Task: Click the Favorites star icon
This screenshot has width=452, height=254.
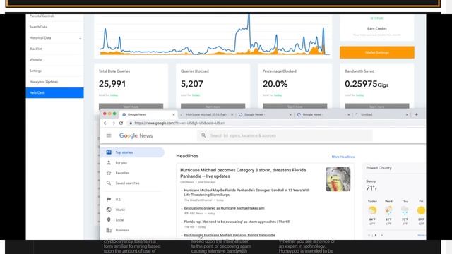Action: click(x=109, y=173)
